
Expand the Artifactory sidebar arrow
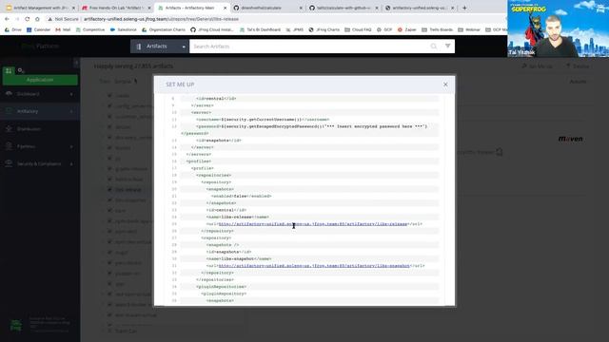[x=71, y=111]
